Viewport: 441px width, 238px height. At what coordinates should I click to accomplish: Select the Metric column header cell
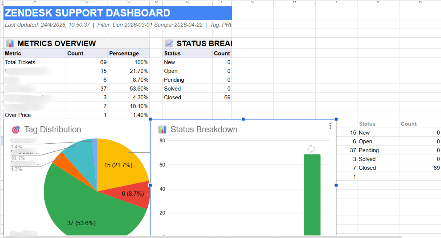(35, 53)
